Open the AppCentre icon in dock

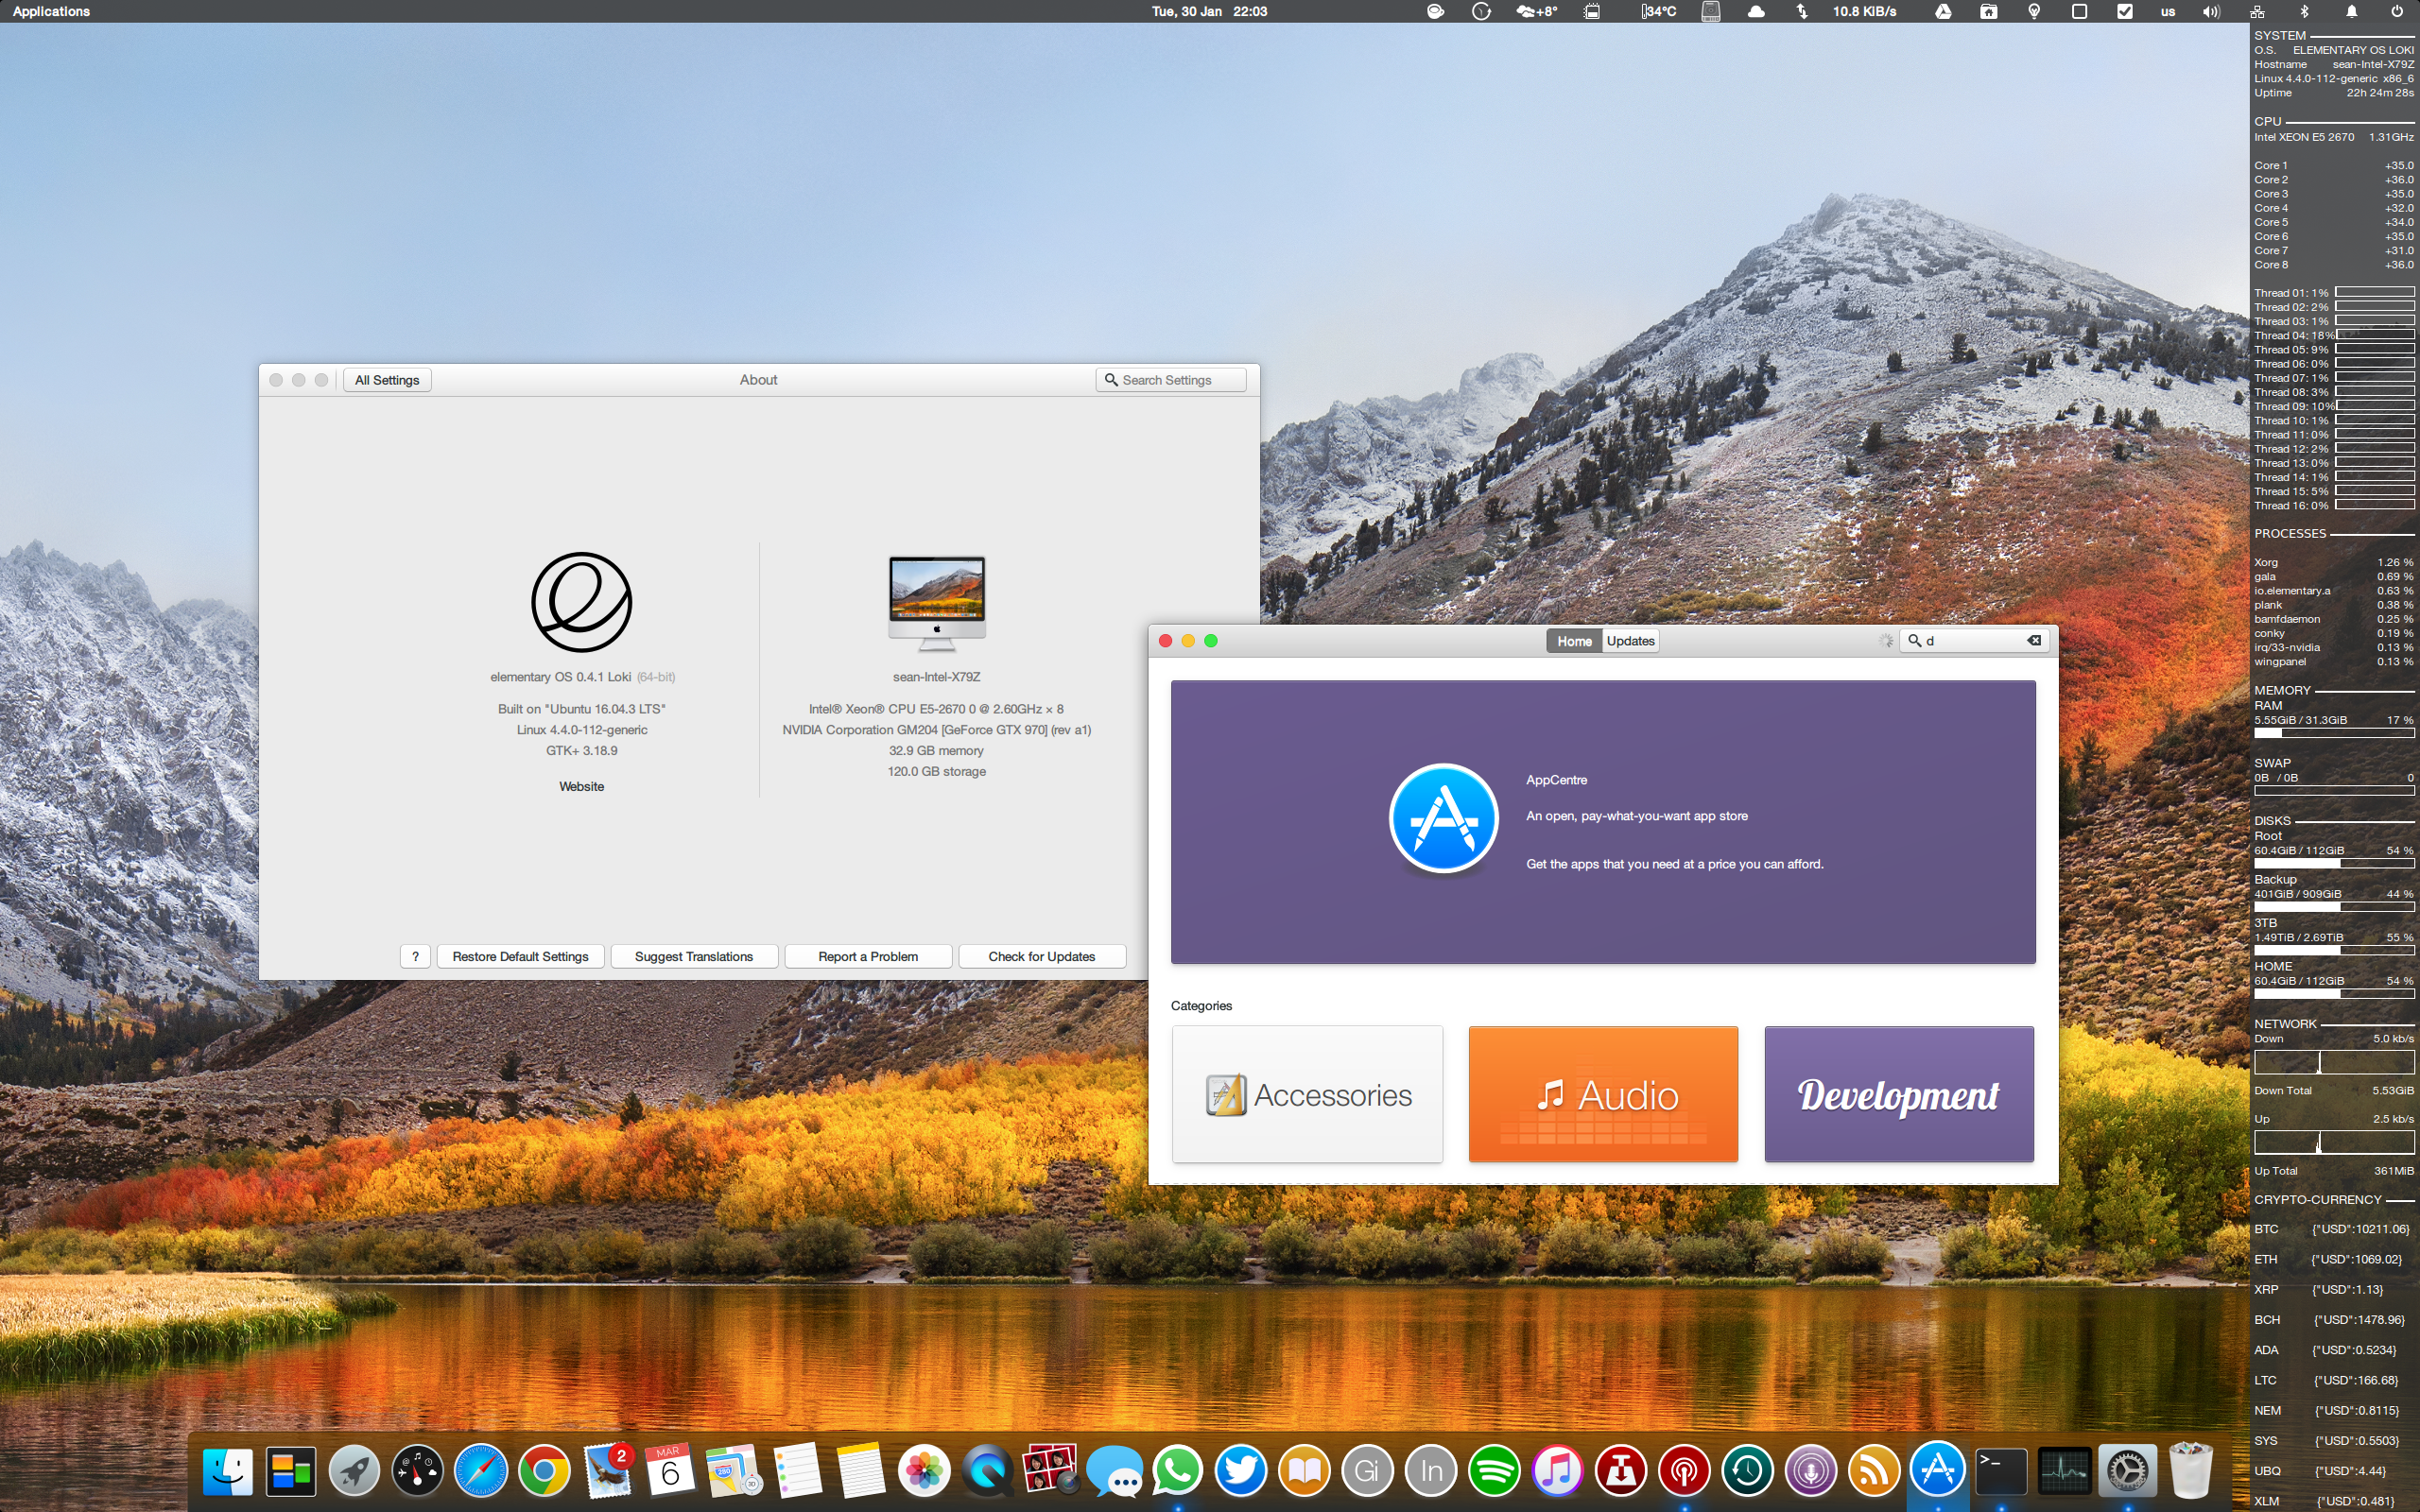[x=1937, y=1469]
